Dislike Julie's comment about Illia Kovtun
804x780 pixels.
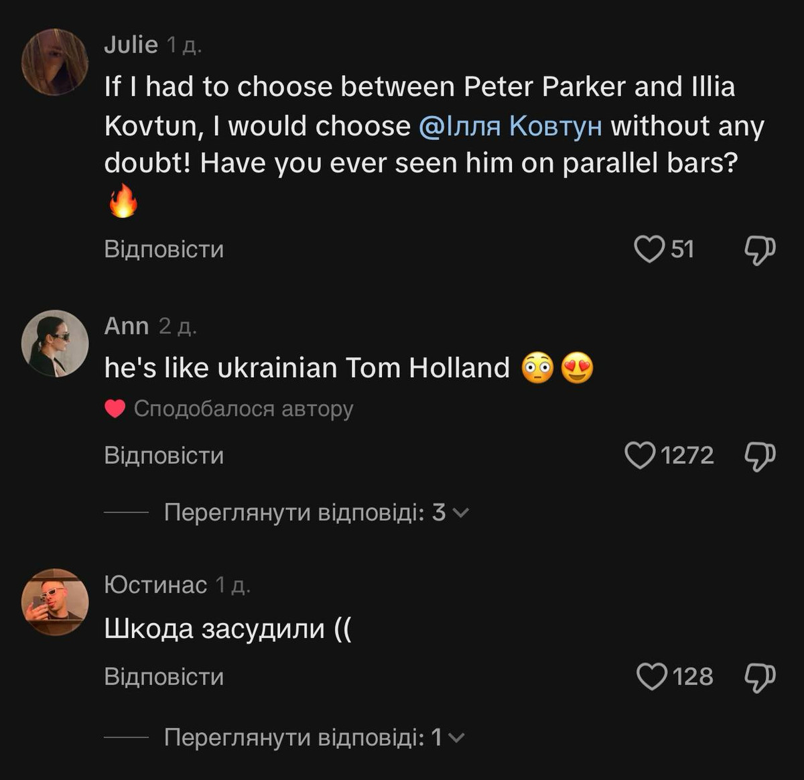click(760, 250)
